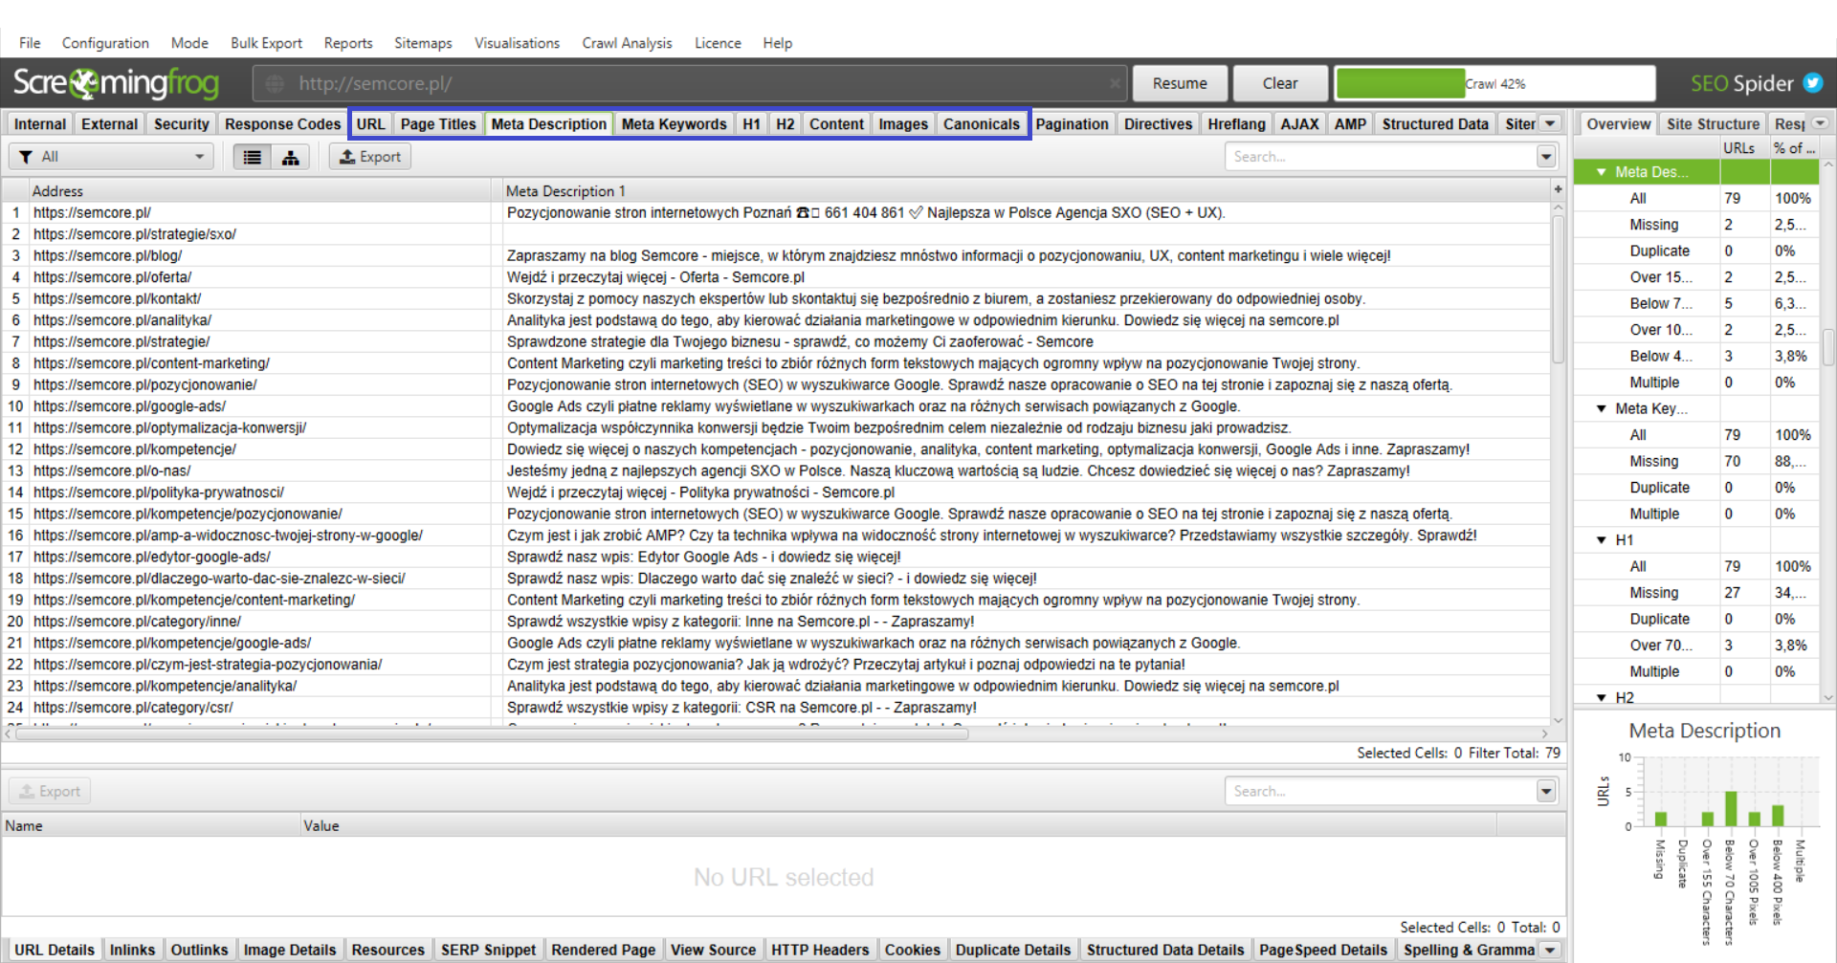Viewport: 1837px width, 963px height.
Task: Click the crawl progress bar
Action: click(x=1494, y=83)
